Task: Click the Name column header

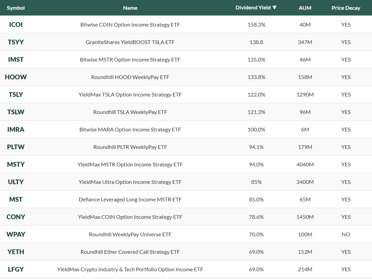Action: pyautogui.click(x=130, y=8)
